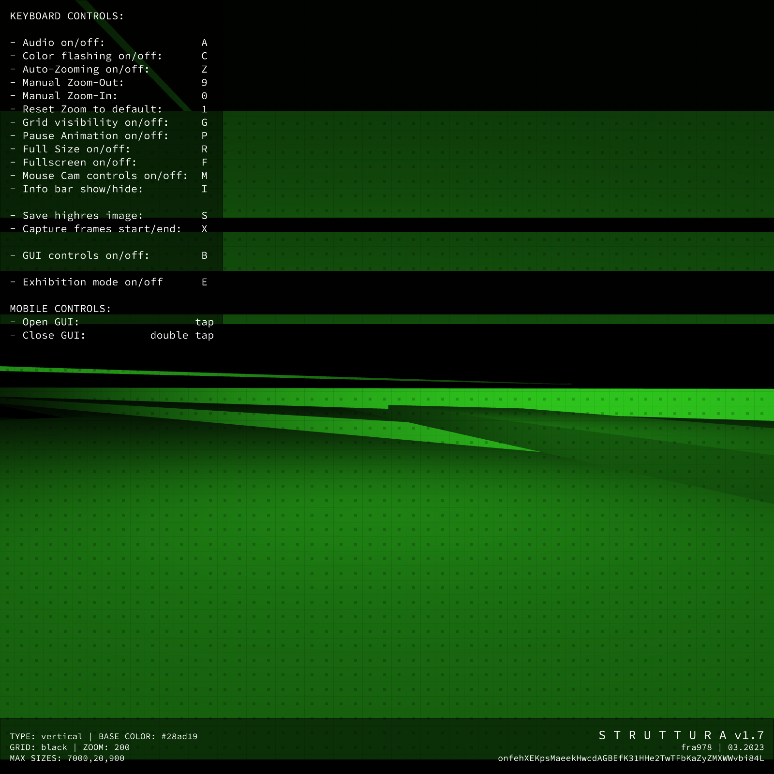Click the 'KEYBOARD CONTROLS:' heading
This screenshot has width=774, height=774.
click(x=67, y=16)
